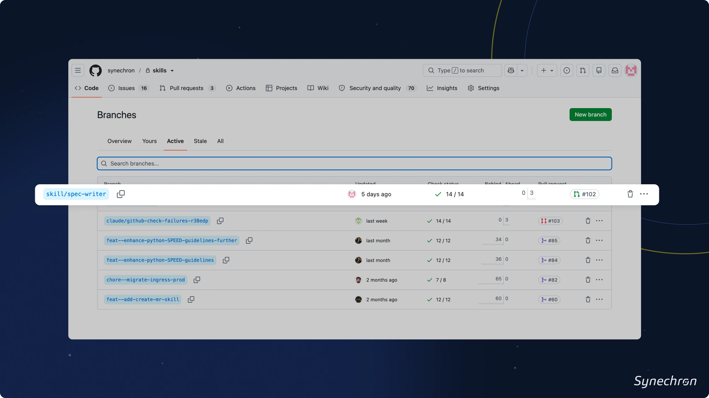Copy the skill/spec-writer branch name
Screen dimensions: 709x398
pyautogui.click(x=121, y=194)
